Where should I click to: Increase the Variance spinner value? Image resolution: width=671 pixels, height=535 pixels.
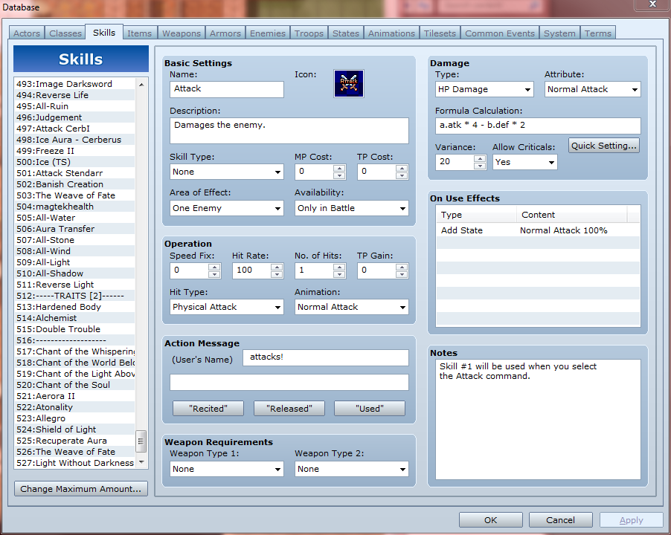click(x=480, y=158)
